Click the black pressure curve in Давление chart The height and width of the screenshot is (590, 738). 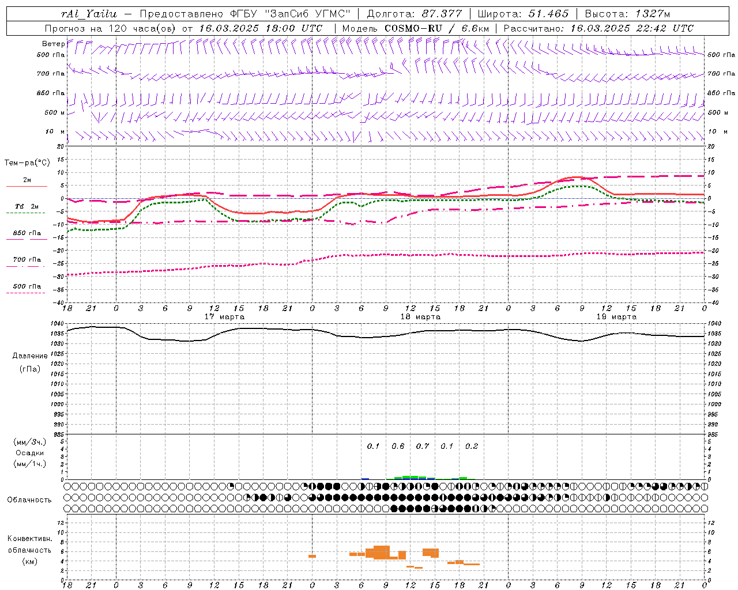(386, 336)
